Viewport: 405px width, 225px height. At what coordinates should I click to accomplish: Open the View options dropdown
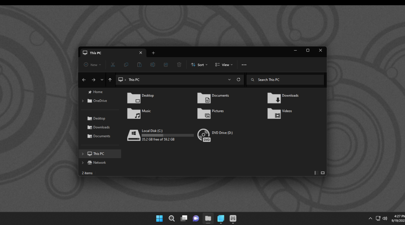pos(224,65)
